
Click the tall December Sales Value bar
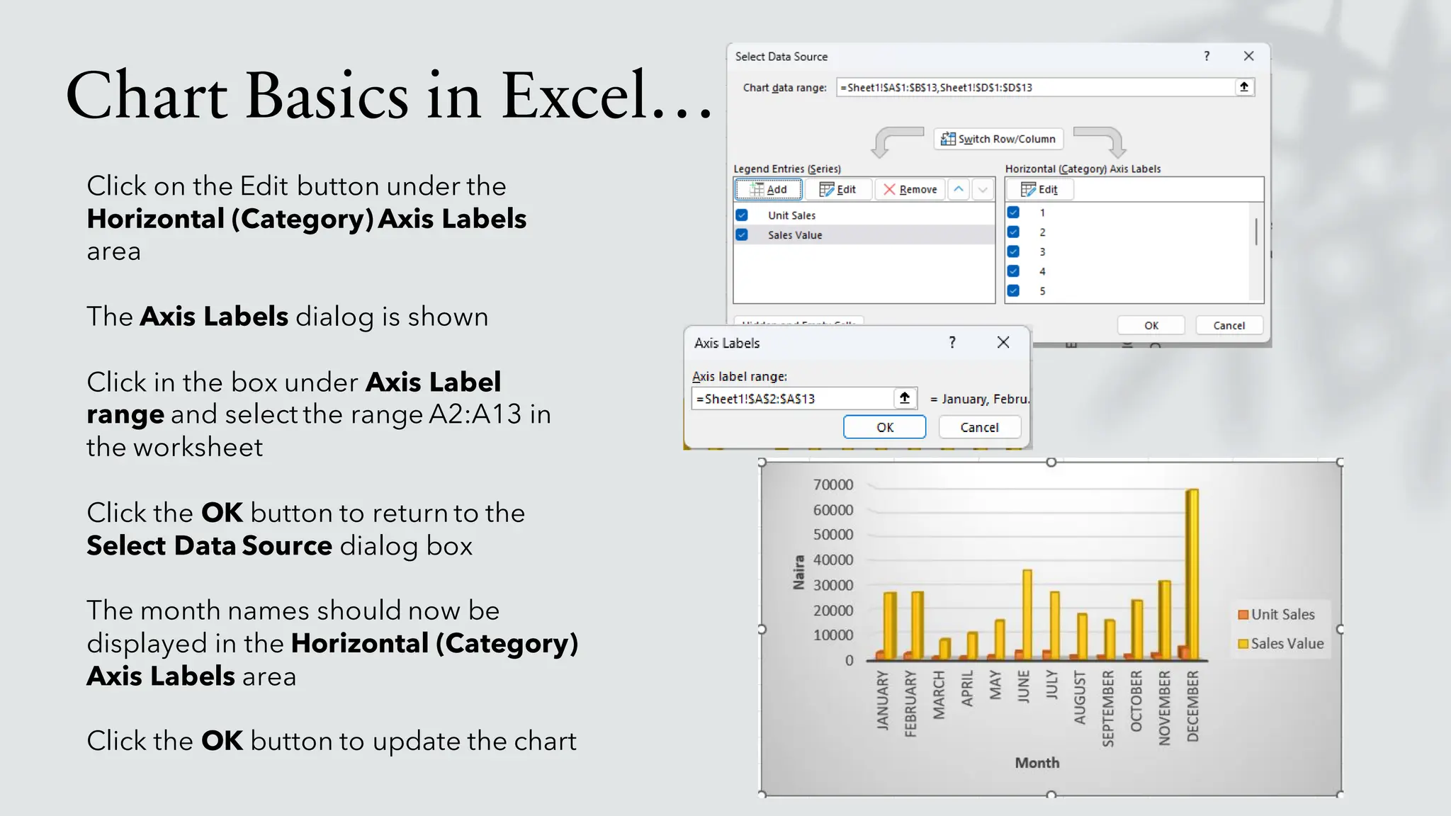tap(1192, 574)
